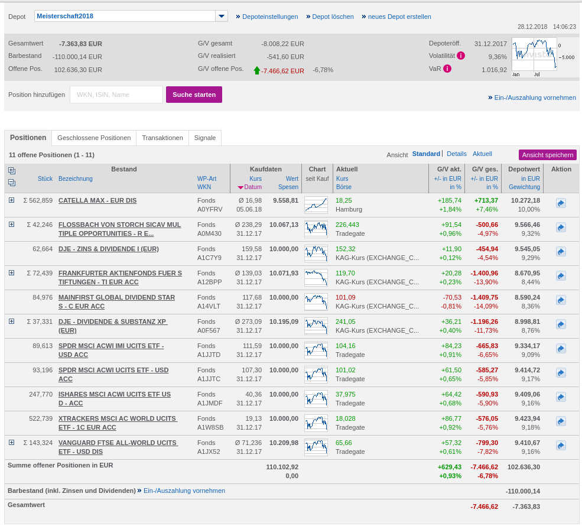Open the Depoteinstellungen link
The width and height of the screenshot is (582, 526).
[270, 17]
